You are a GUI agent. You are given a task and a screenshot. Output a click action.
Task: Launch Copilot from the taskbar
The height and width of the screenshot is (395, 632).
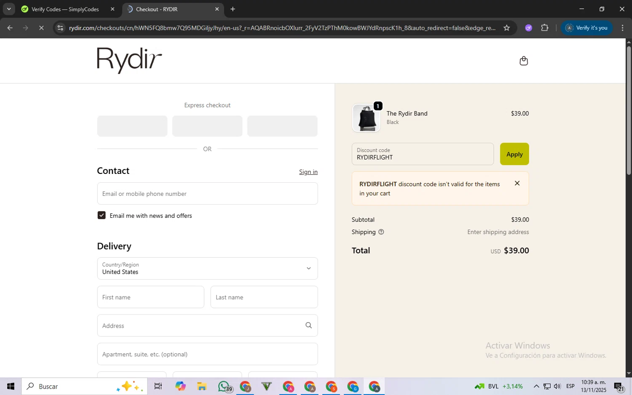point(180,386)
